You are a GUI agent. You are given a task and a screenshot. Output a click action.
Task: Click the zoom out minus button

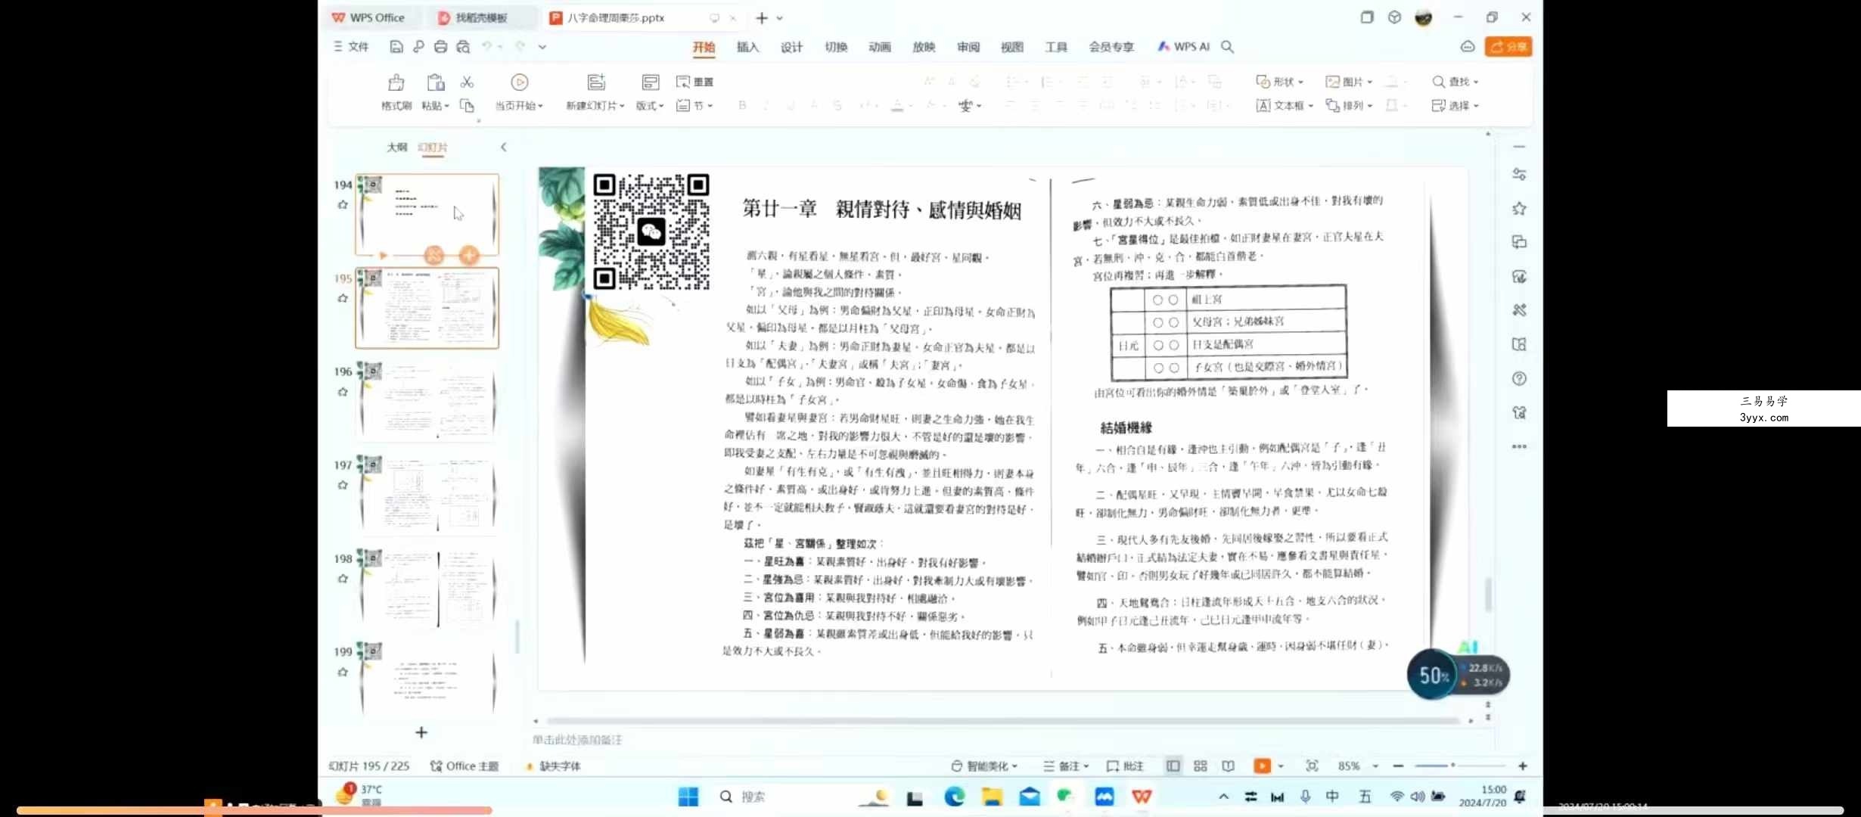[1398, 766]
